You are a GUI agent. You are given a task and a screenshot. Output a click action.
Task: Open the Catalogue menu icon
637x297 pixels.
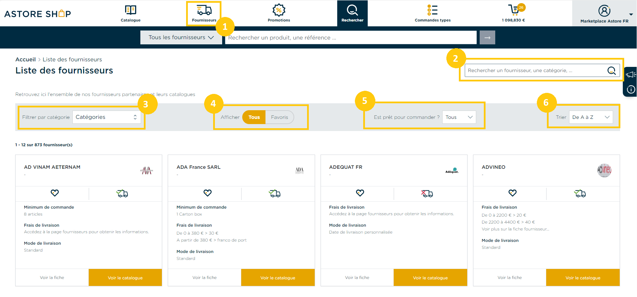(131, 10)
